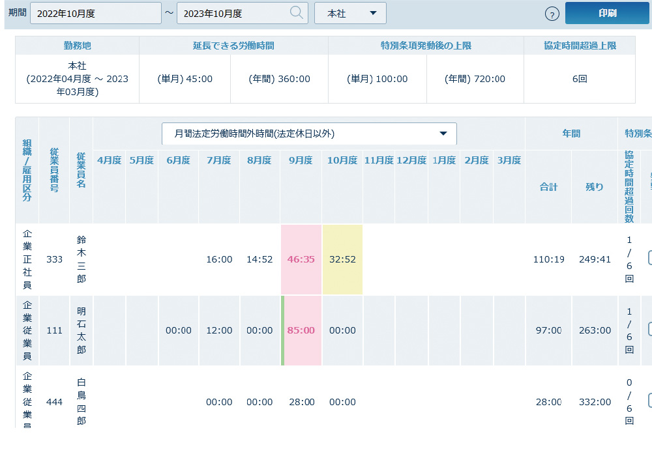Click the 2022年10月度 period start field
652x456 pixels.
click(95, 13)
